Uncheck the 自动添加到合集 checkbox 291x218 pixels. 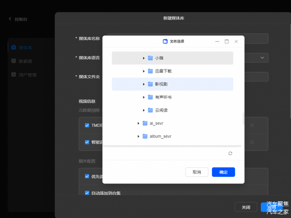pos(87,193)
